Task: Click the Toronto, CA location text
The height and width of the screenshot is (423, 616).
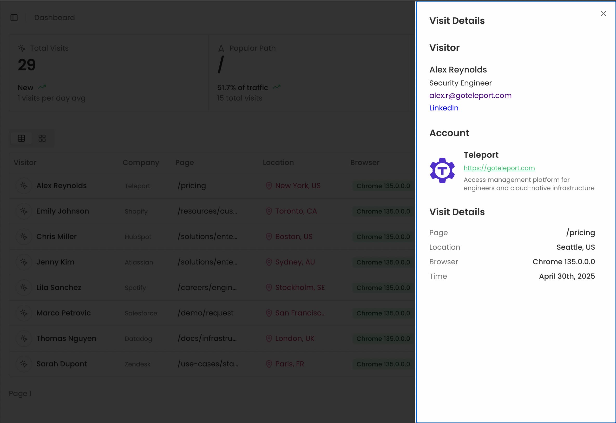Action: click(x=296, y=211)
